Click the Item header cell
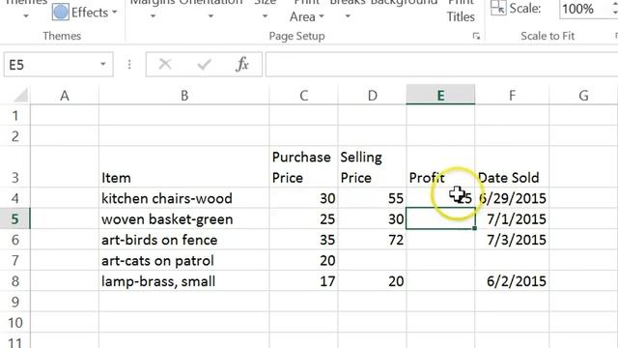Screen dimensions: 618x348 (x=184, y=167)
